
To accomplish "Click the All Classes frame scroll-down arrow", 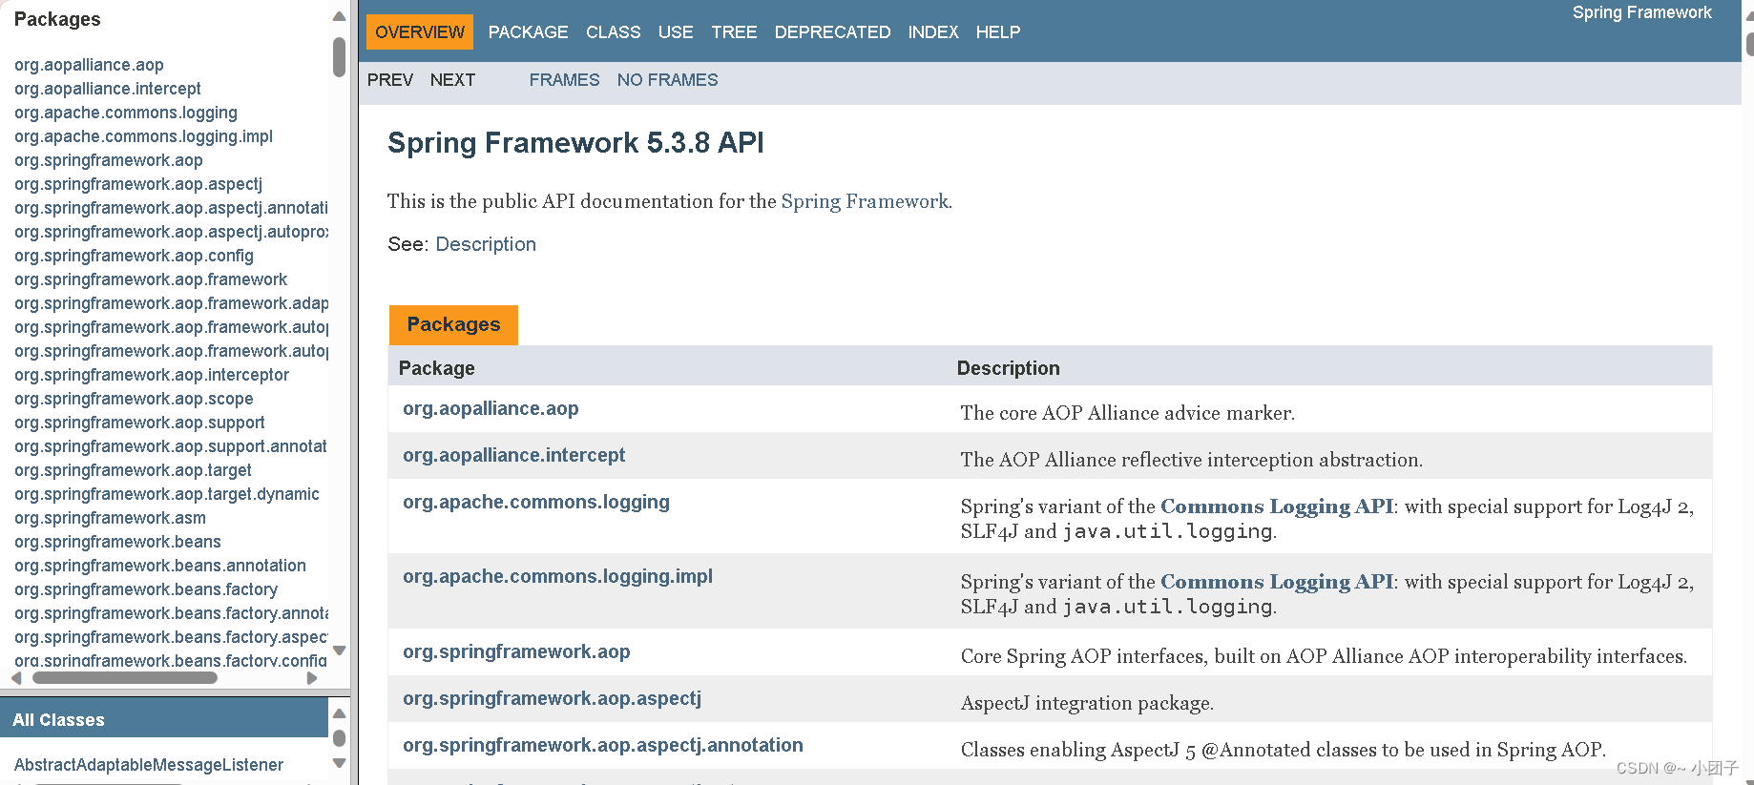I will point(339,763).
